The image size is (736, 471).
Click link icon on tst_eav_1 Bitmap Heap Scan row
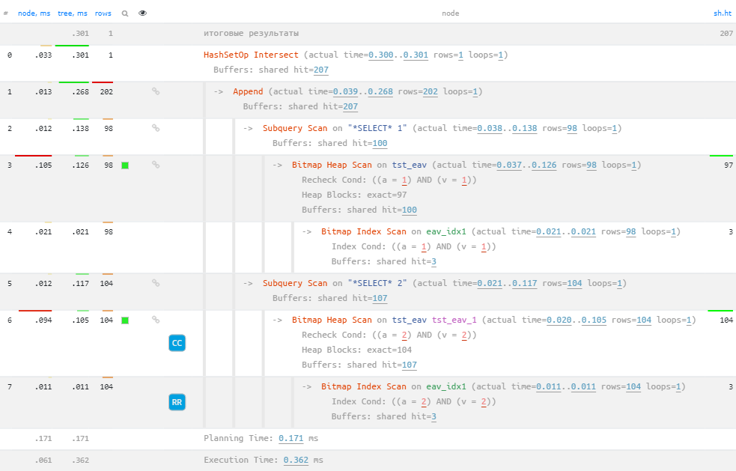tap(156, 320)
